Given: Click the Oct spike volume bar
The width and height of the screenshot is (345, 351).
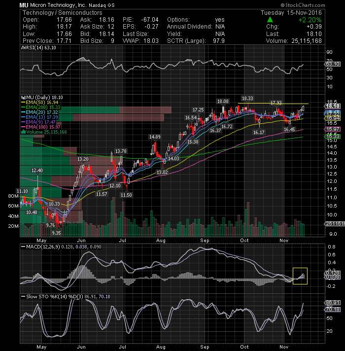Looking at the screenshot, I should pos(248,219).
